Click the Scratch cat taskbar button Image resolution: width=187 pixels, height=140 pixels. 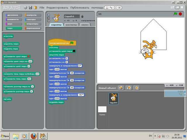click(x=43, y=136)
